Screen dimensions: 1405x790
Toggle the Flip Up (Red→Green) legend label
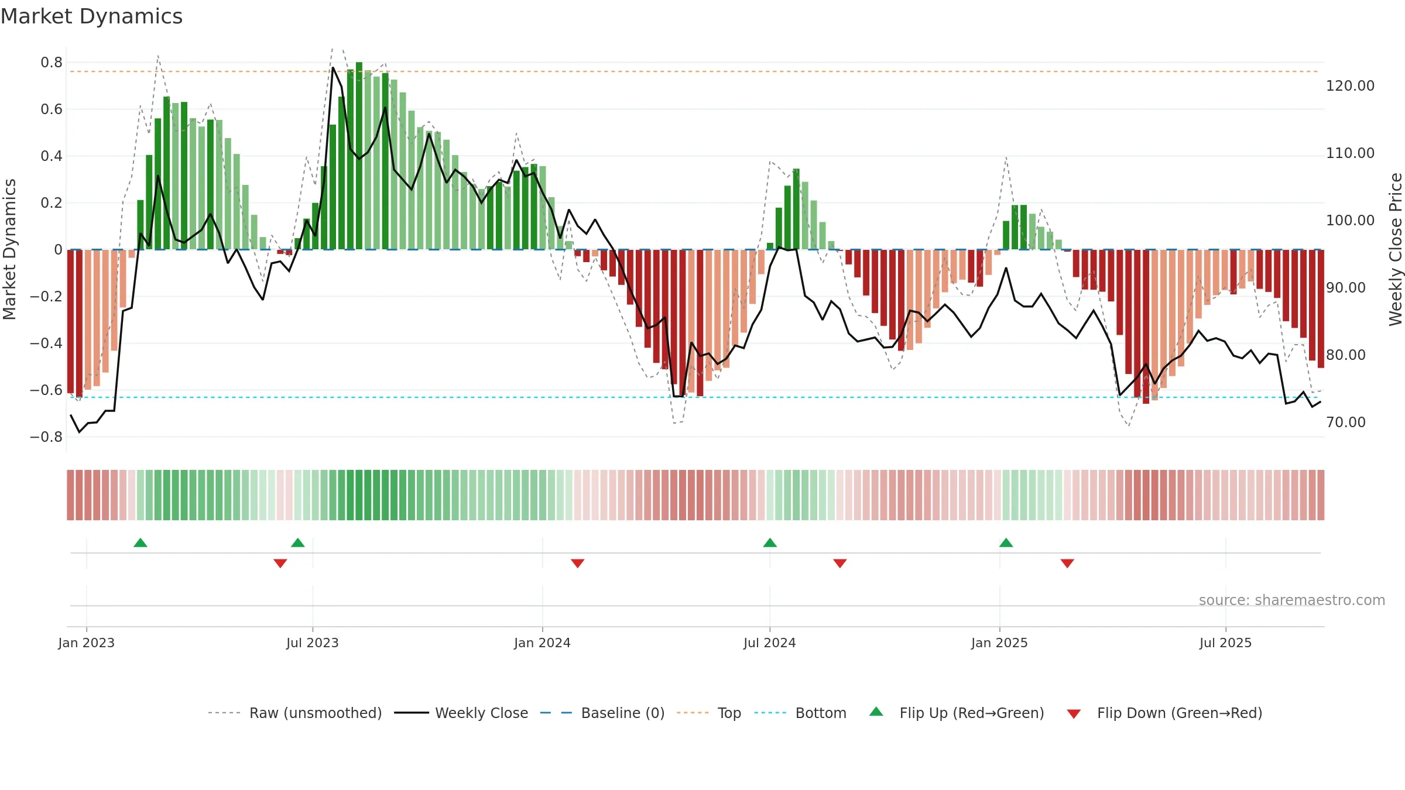[972, 713]
